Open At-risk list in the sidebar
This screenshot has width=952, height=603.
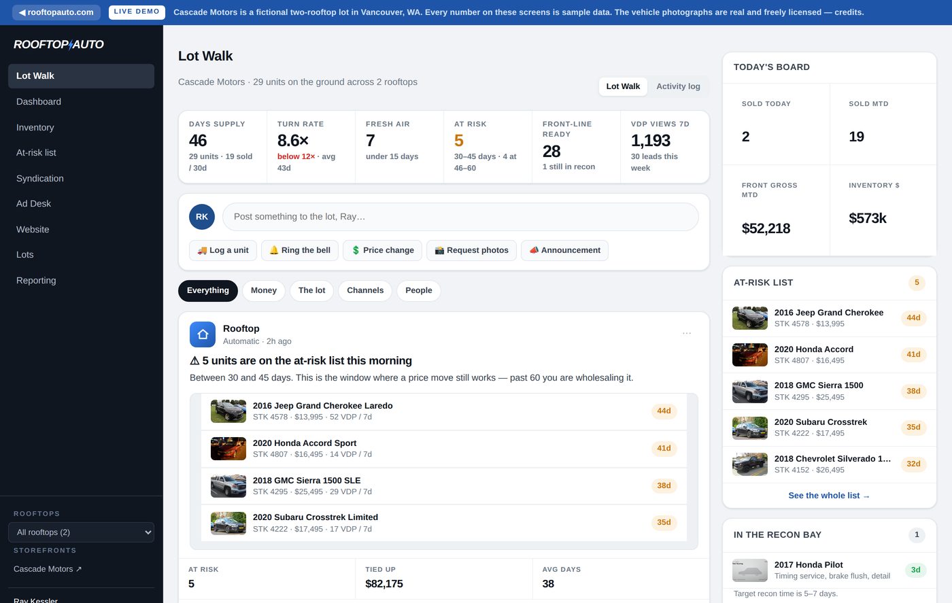[x=81, y=152]
